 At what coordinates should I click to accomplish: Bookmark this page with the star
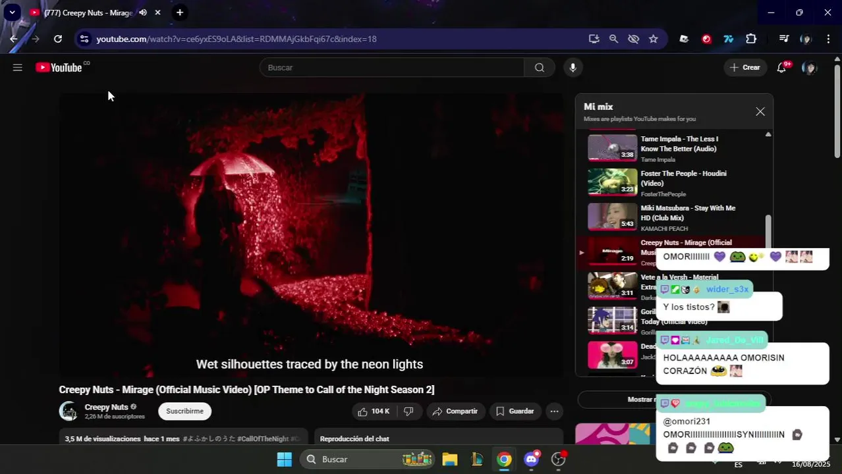coord(653,39)
